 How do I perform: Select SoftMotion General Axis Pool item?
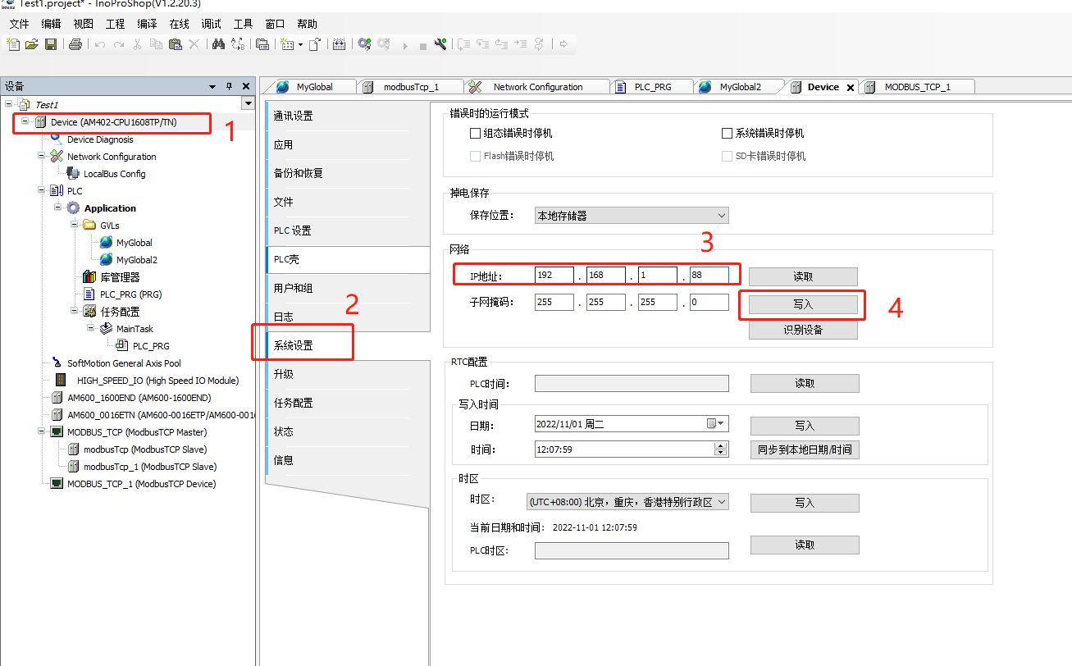(x=124, y=363)
